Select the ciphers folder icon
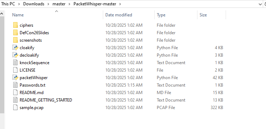The height and width of the screenshot is (129, 266). 15,25
